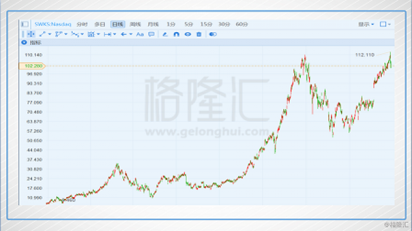Expand the Fibonacci grid tool dropdown

click(x=98, y=34)
